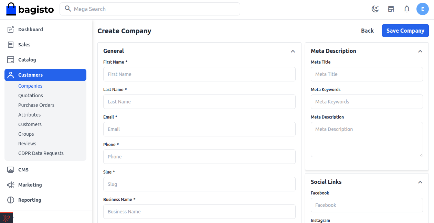The width and height of the screenshot is (434, 223).
Task: Click the Marketing megaphone icon
Action: click(11, 185)
